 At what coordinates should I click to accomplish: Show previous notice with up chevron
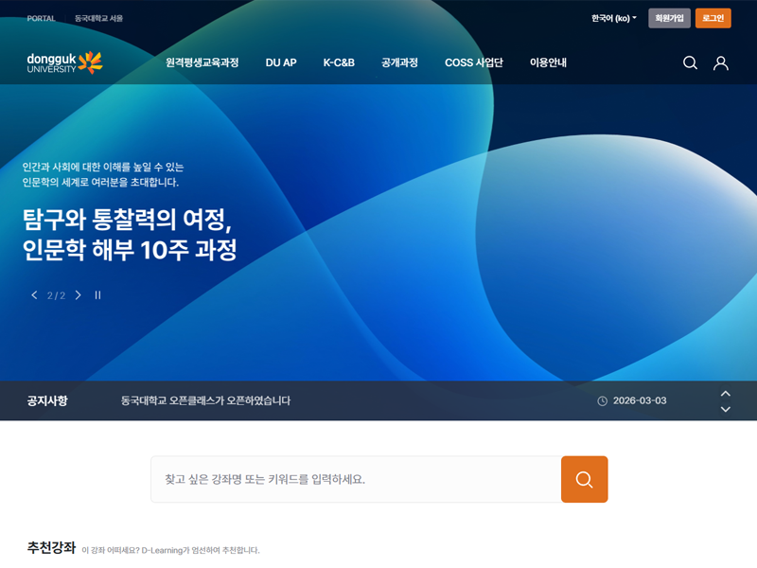(x=726, y=393)
